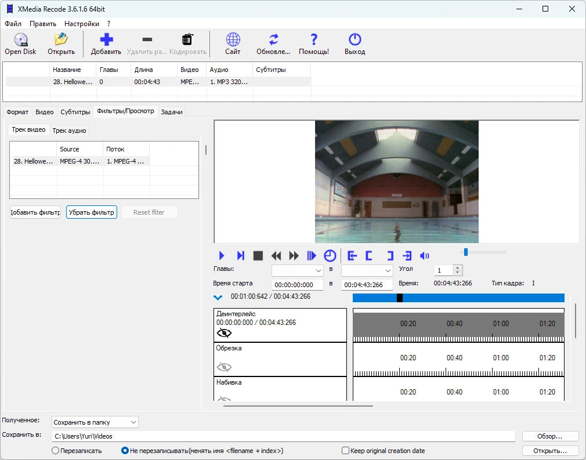Click the Добавить plus icon

[106, 39]
